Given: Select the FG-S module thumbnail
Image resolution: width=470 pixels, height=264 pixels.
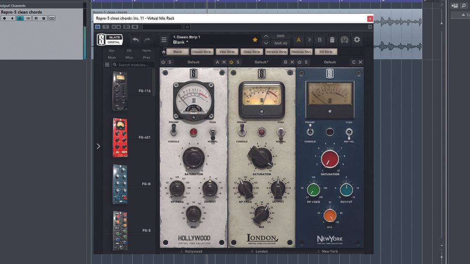Looking at the screenshot, I should 120,231.
